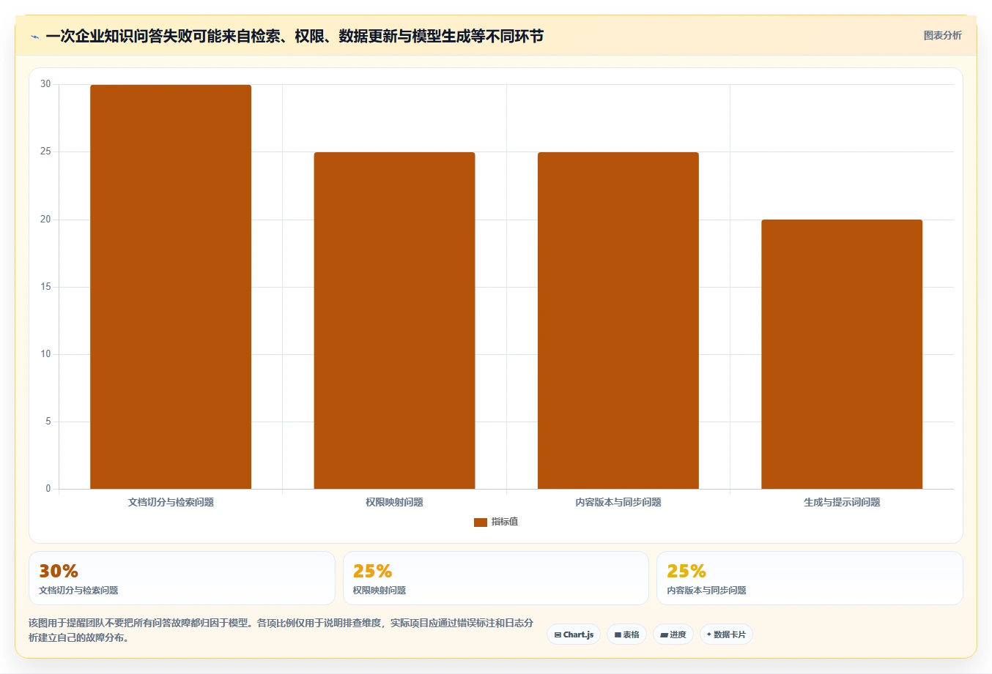Click the 文档切分与检索问题 bar in the chart
The width and height of the screenshot is (992, 674).
(171, 287)
